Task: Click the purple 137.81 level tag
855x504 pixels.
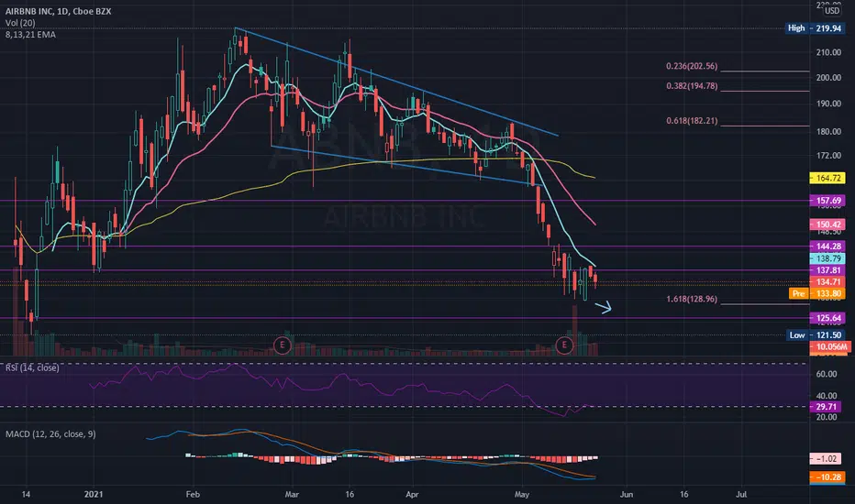Action: (x=827, y=270)
